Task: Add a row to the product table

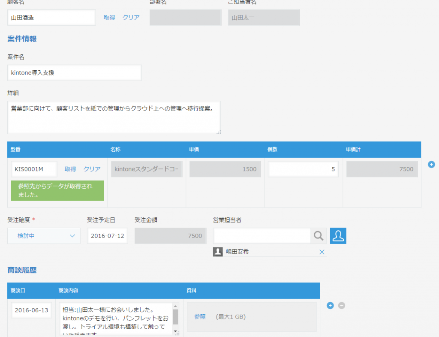Action: click(431, 165)
